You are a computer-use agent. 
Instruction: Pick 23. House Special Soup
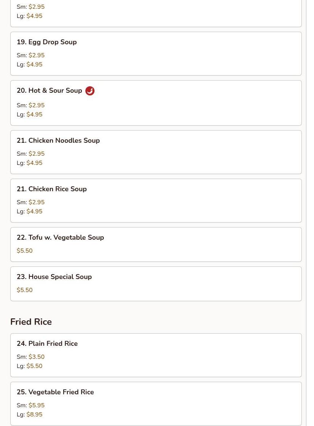(x=156, y=284)
